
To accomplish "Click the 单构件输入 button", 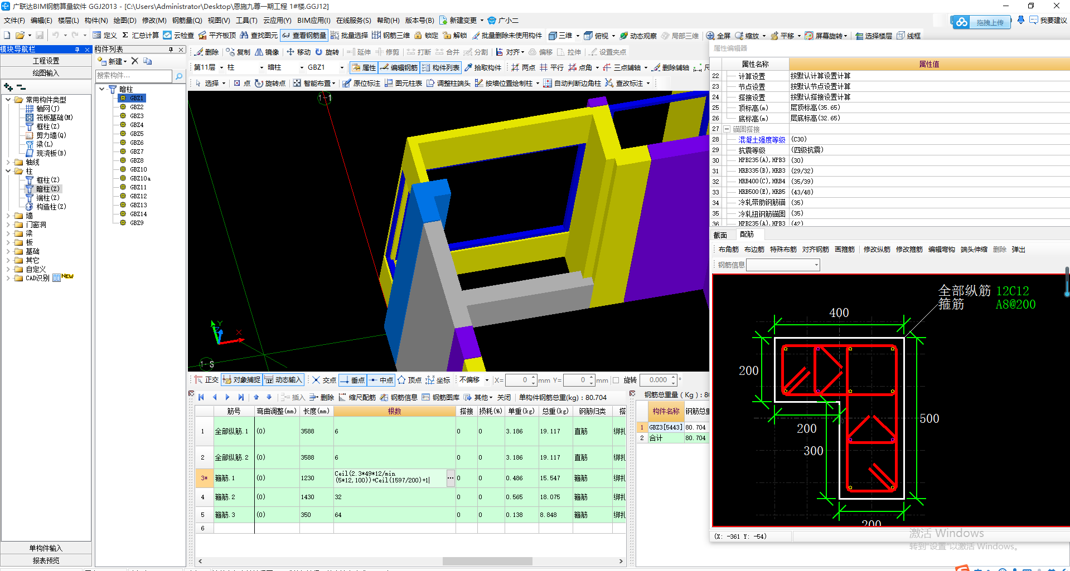I will pyautogui.click(x=46, y=548).
